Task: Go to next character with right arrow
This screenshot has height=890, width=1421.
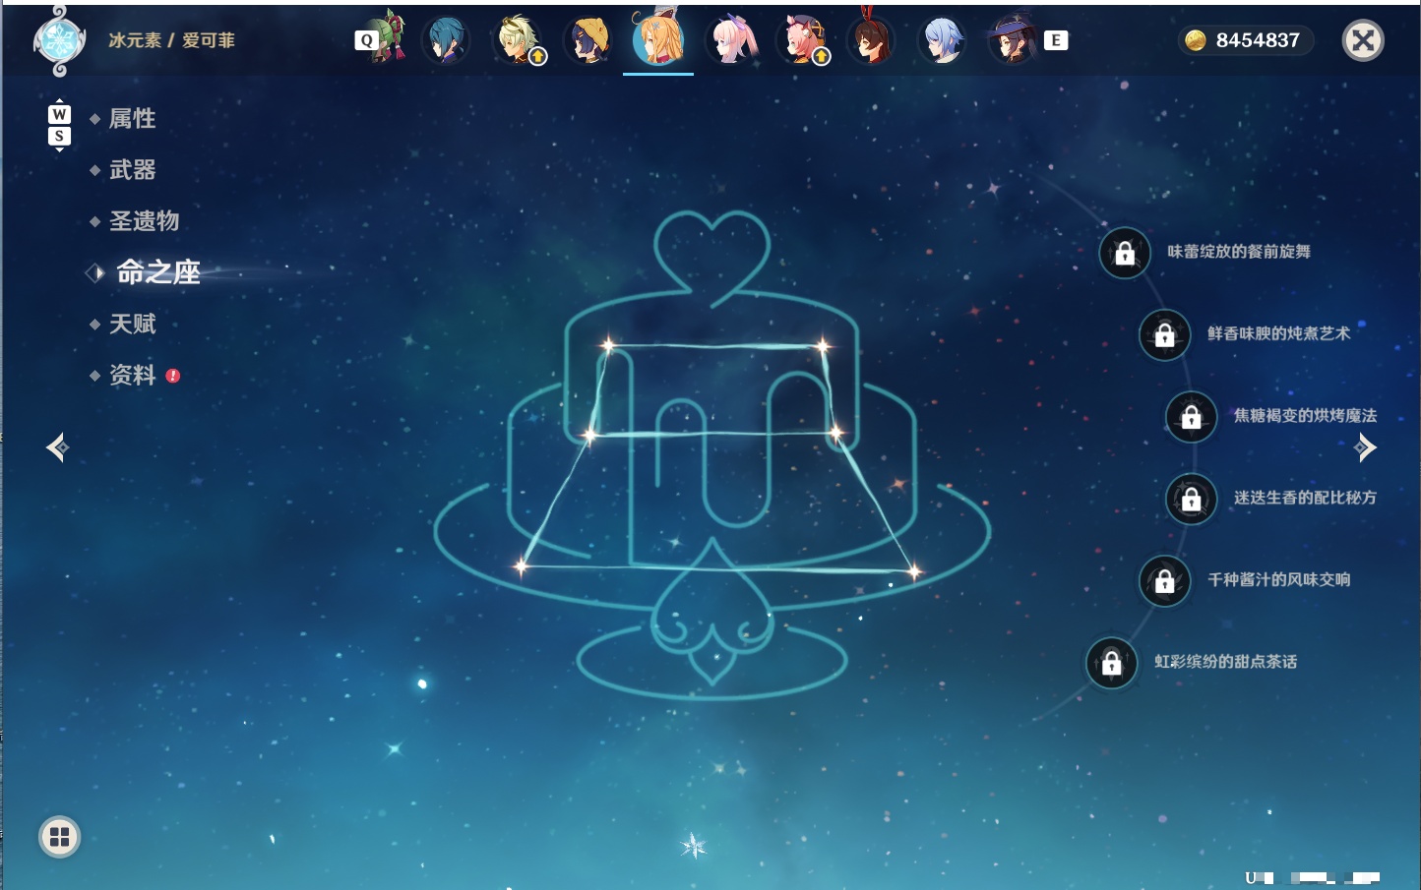Action: [1365, 447]
